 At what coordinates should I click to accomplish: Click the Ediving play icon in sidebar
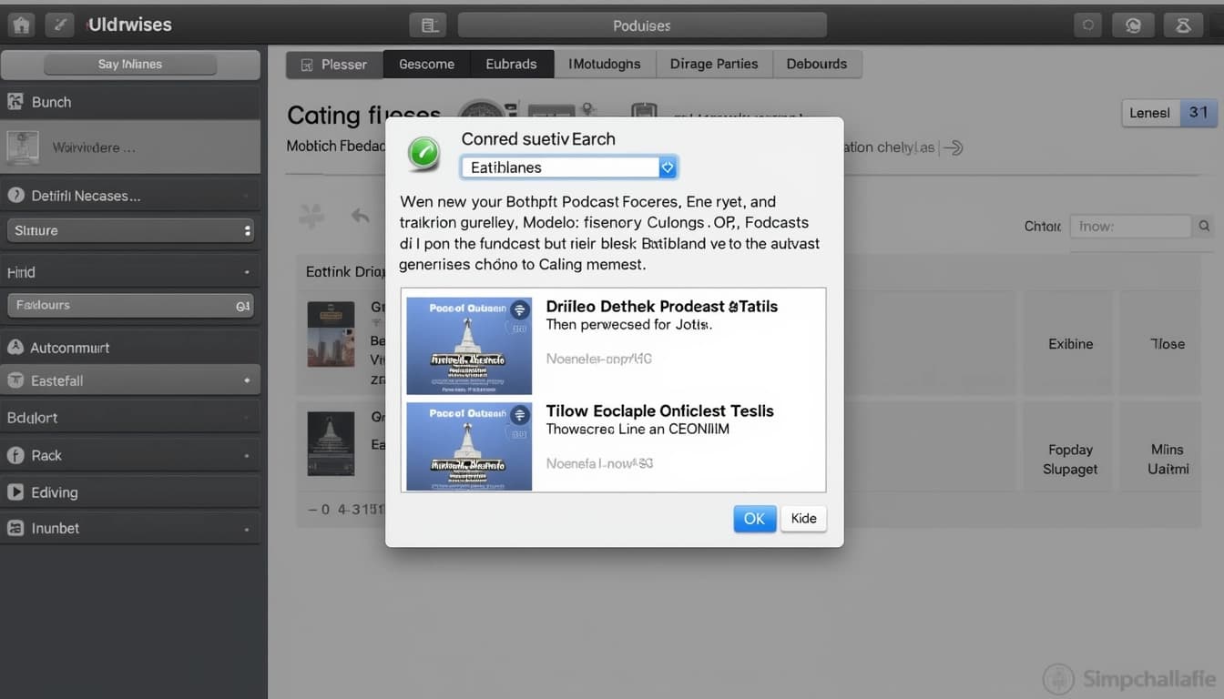(15, 492)
